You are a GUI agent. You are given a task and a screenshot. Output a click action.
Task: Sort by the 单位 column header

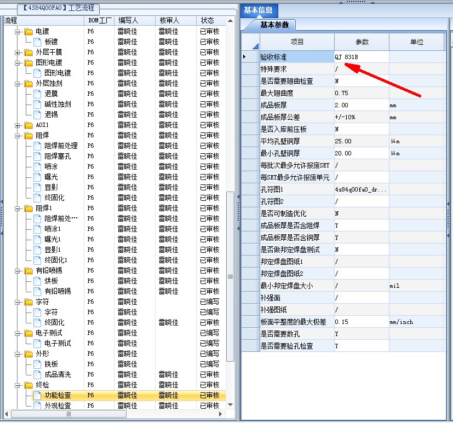click(417, 42)
